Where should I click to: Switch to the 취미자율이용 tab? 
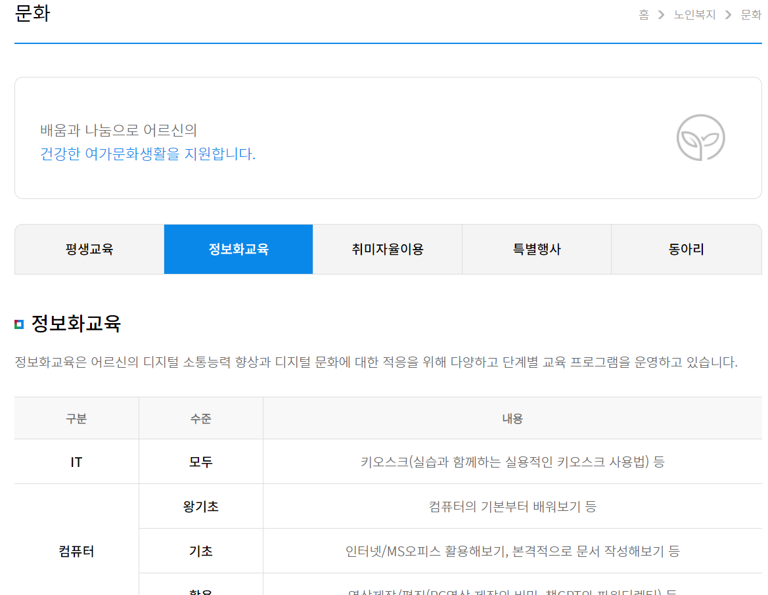pos(388,249)
